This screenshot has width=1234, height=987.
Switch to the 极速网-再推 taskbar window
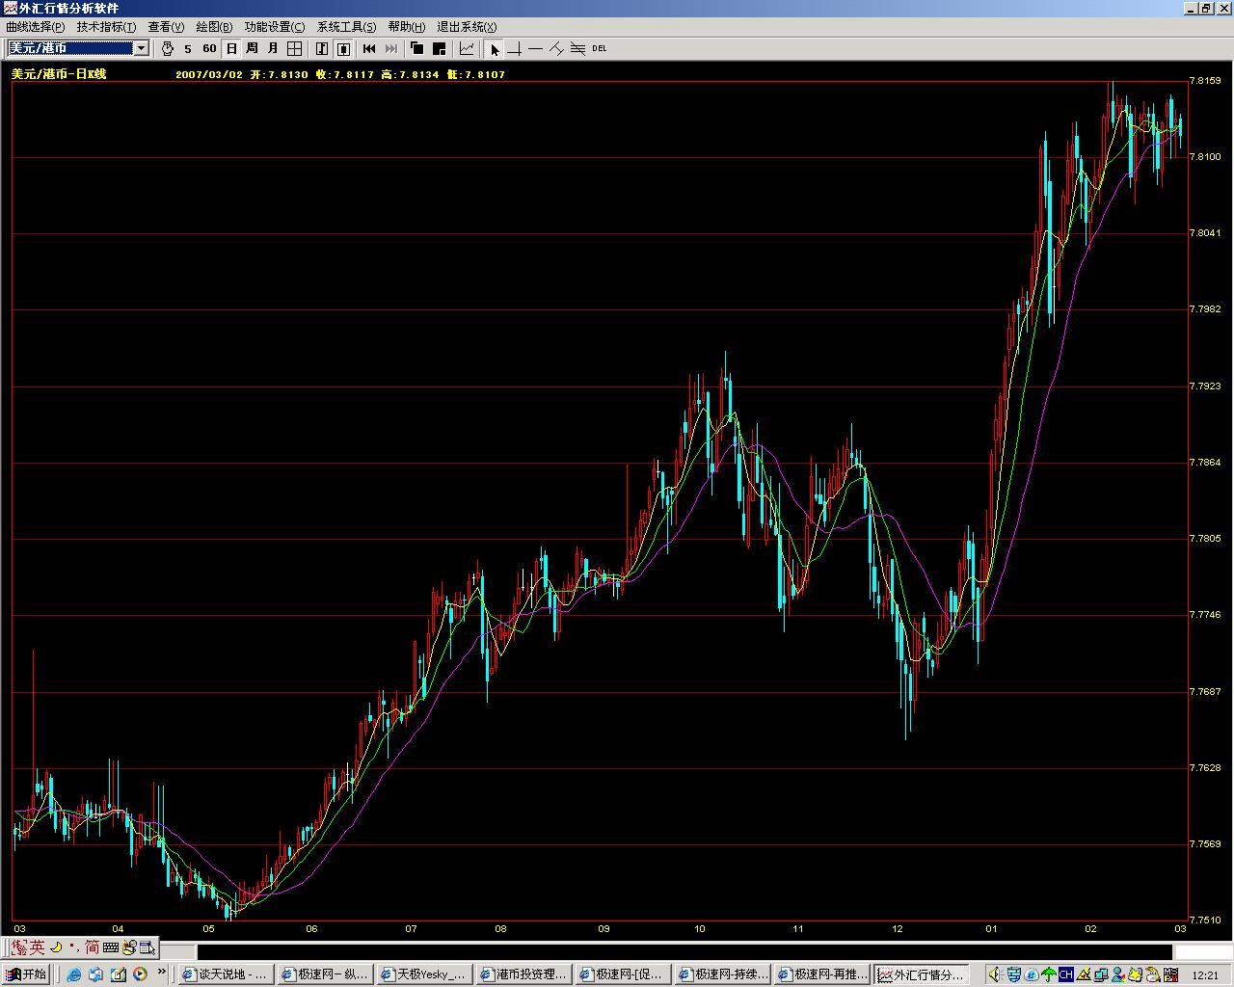pos(822,974)
